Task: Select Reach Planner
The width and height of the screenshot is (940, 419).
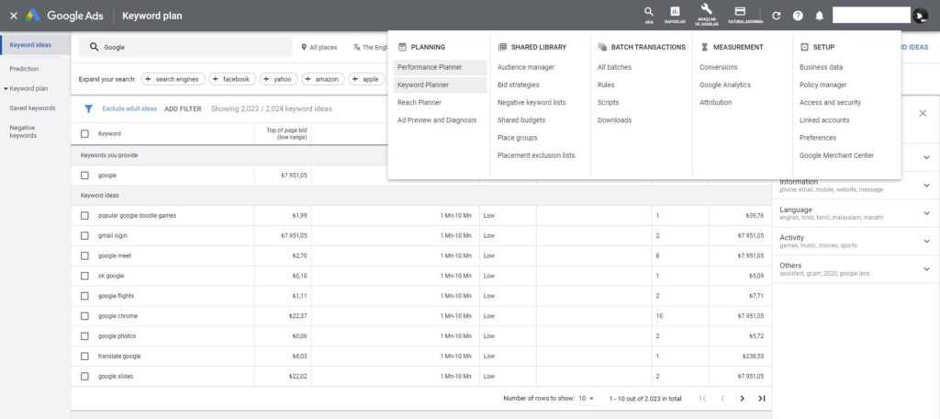Action: pos(419,103)
